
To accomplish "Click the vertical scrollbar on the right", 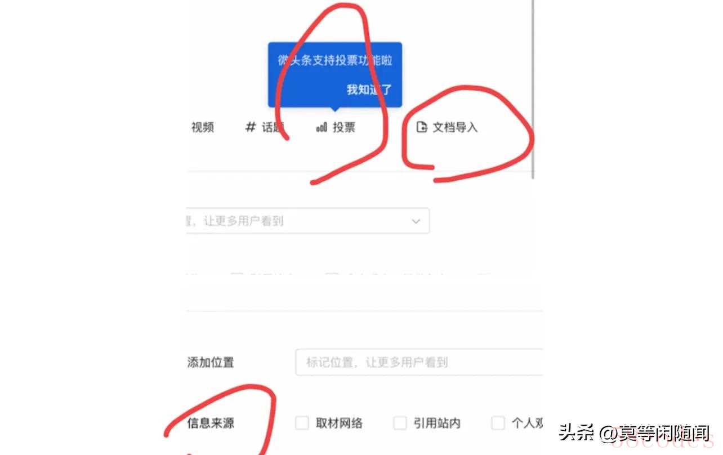I will click(533, 90).
